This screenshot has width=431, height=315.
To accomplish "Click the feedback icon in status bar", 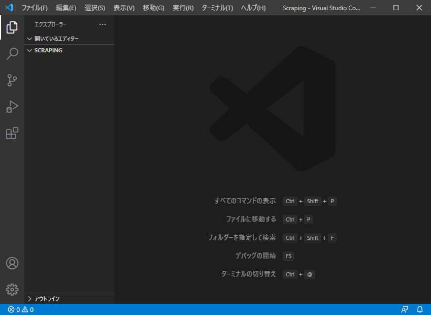I will click(x=405, y=310).
